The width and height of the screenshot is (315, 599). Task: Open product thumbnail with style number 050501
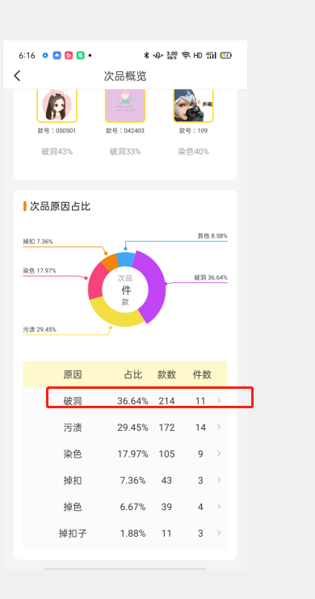[x=57, y=105]
